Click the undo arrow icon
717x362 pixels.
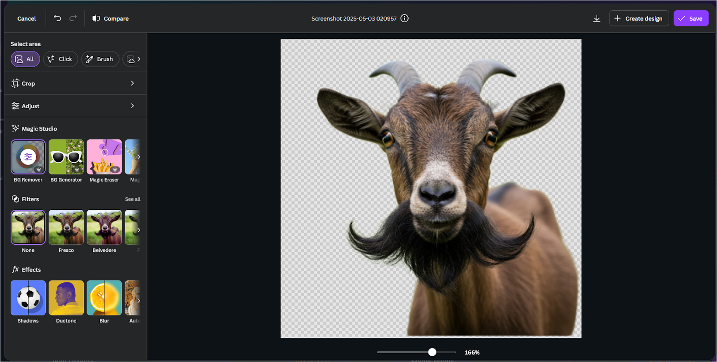click(x=57, y=18)
